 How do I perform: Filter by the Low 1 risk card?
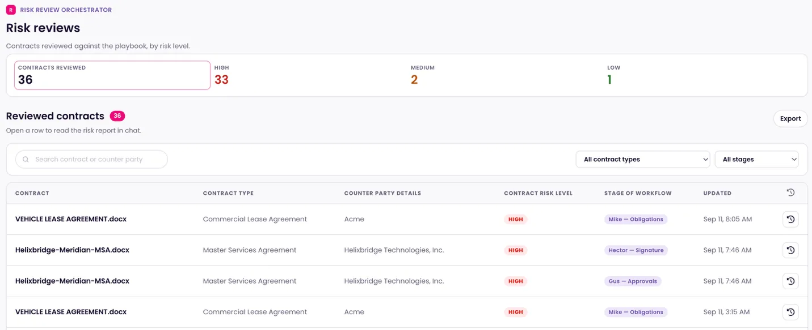701,75
